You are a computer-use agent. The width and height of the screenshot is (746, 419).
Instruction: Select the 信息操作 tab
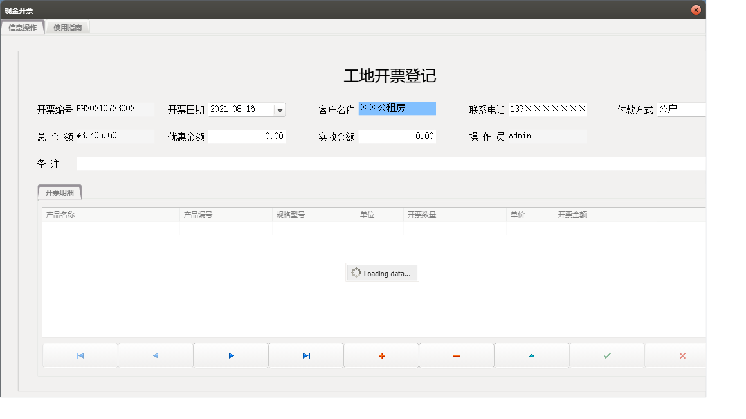[23, 28]
